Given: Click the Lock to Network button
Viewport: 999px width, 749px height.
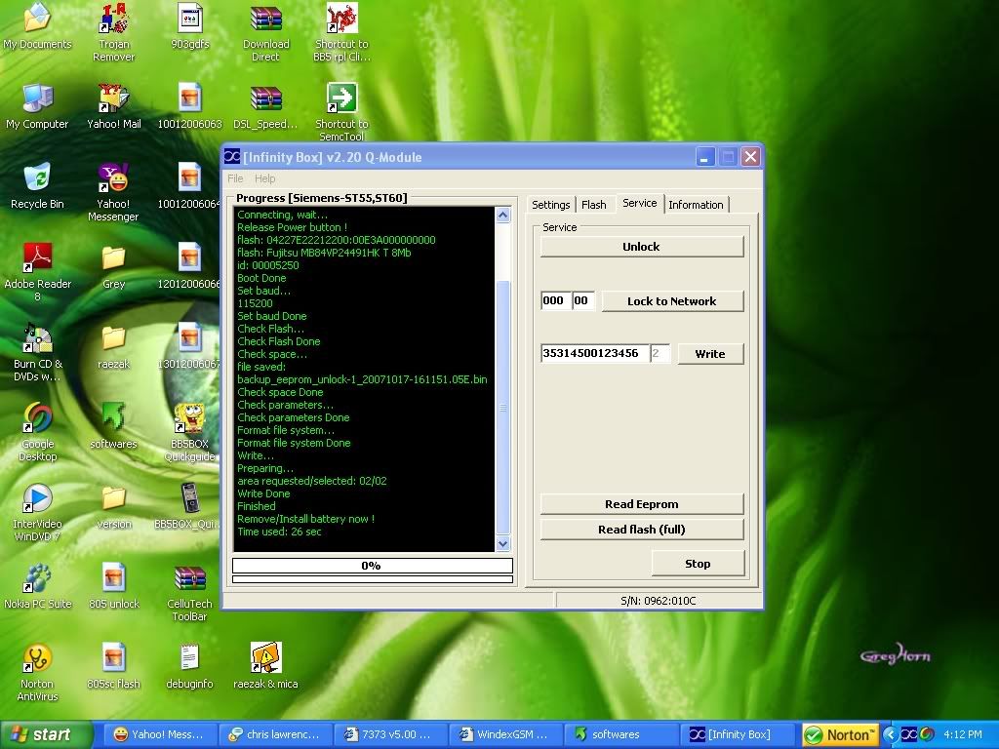Looking at the screenshot, I should click(x=672, y=301).
